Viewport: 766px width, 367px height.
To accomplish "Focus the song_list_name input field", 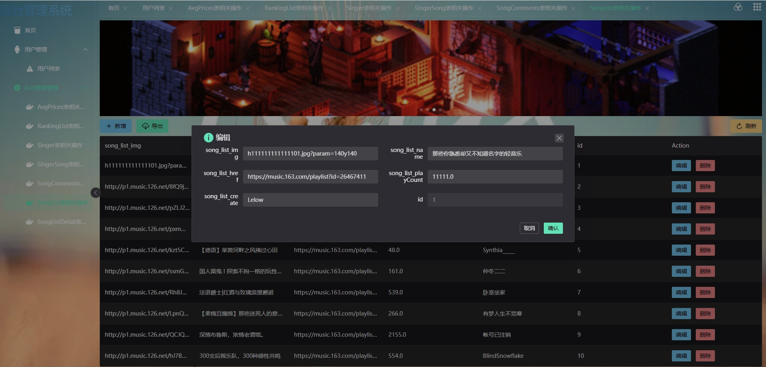I will [495, 154].
